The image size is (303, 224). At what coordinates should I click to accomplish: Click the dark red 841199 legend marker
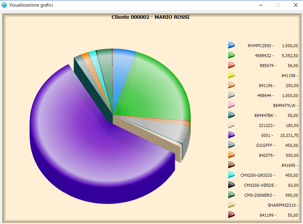coord(231,215)
